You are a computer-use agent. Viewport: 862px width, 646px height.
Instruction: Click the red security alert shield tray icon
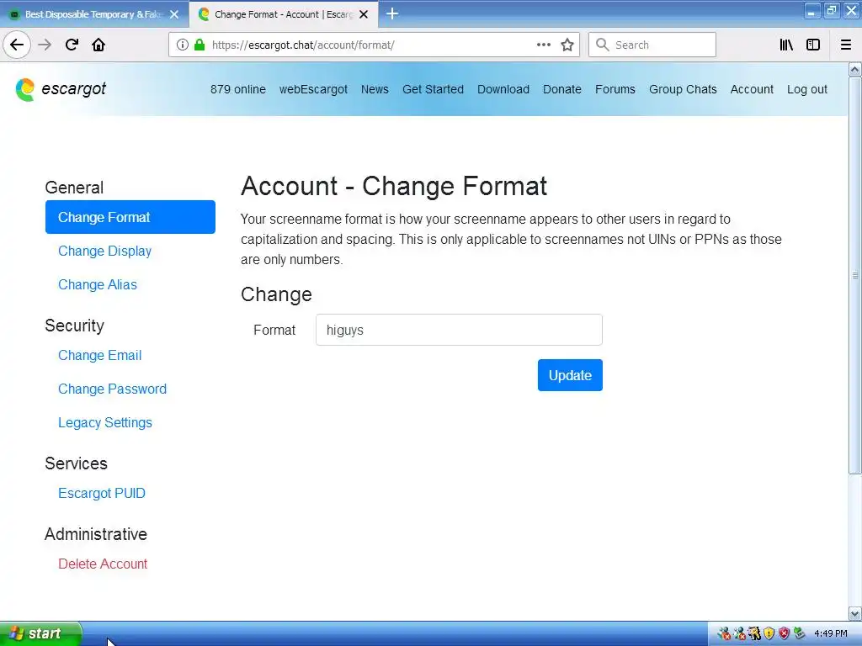click(x=784, y=633)
